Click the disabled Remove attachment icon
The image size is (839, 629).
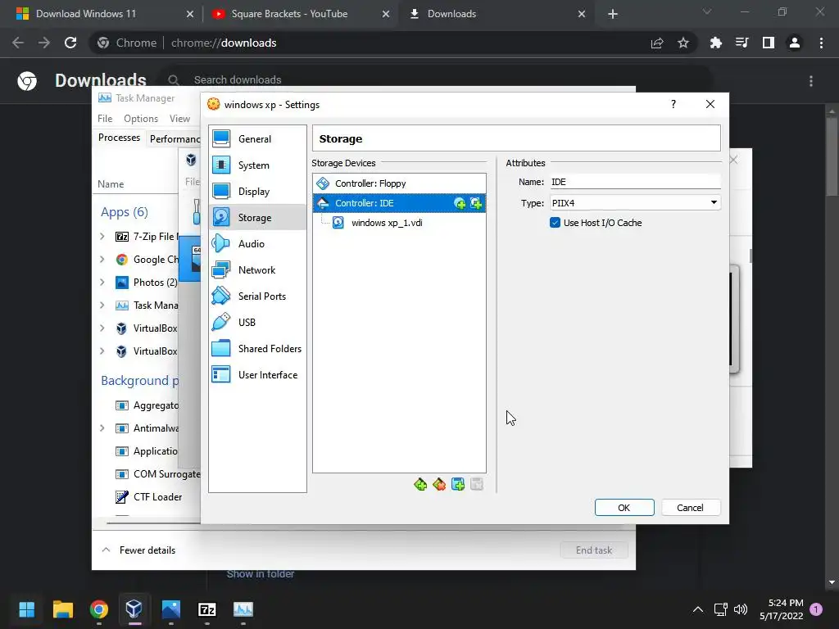click(477, 485)
